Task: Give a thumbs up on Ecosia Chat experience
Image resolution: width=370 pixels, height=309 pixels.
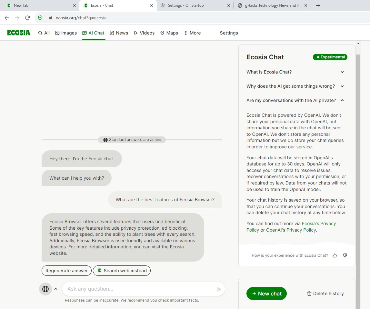Action: (335, 255)
